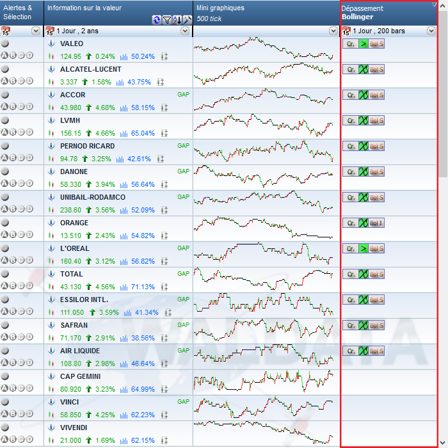The image size is (448, 448).
Task: Expand the '1 Jour , 200 bars' dropdown
Action: pyautogui.click(x=431, y=31)
